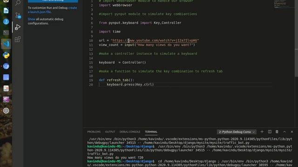Screen dimensions: 298x167
Task: Click comment '#import pynput module to simulate key' line
Action: [148, 14]
